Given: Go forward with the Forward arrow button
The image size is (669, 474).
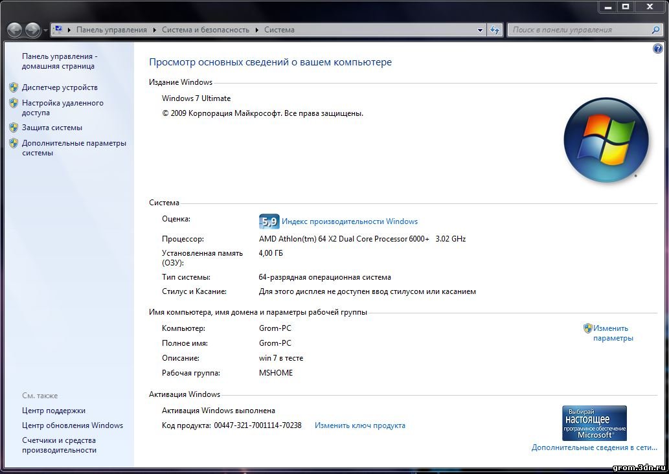Looking at the screenshot, I should [33, 30].
